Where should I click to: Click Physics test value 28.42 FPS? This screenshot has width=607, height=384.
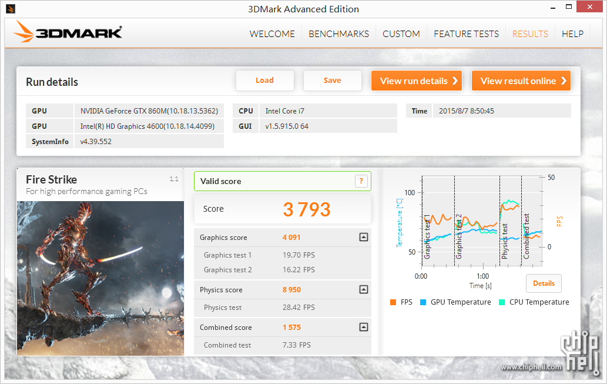(299, 308)
